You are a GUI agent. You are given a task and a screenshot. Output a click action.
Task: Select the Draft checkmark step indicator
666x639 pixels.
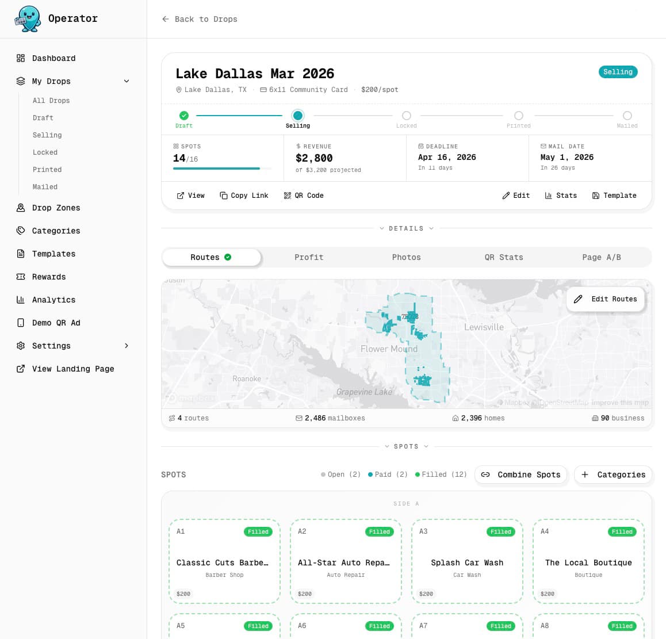(184, 116)
